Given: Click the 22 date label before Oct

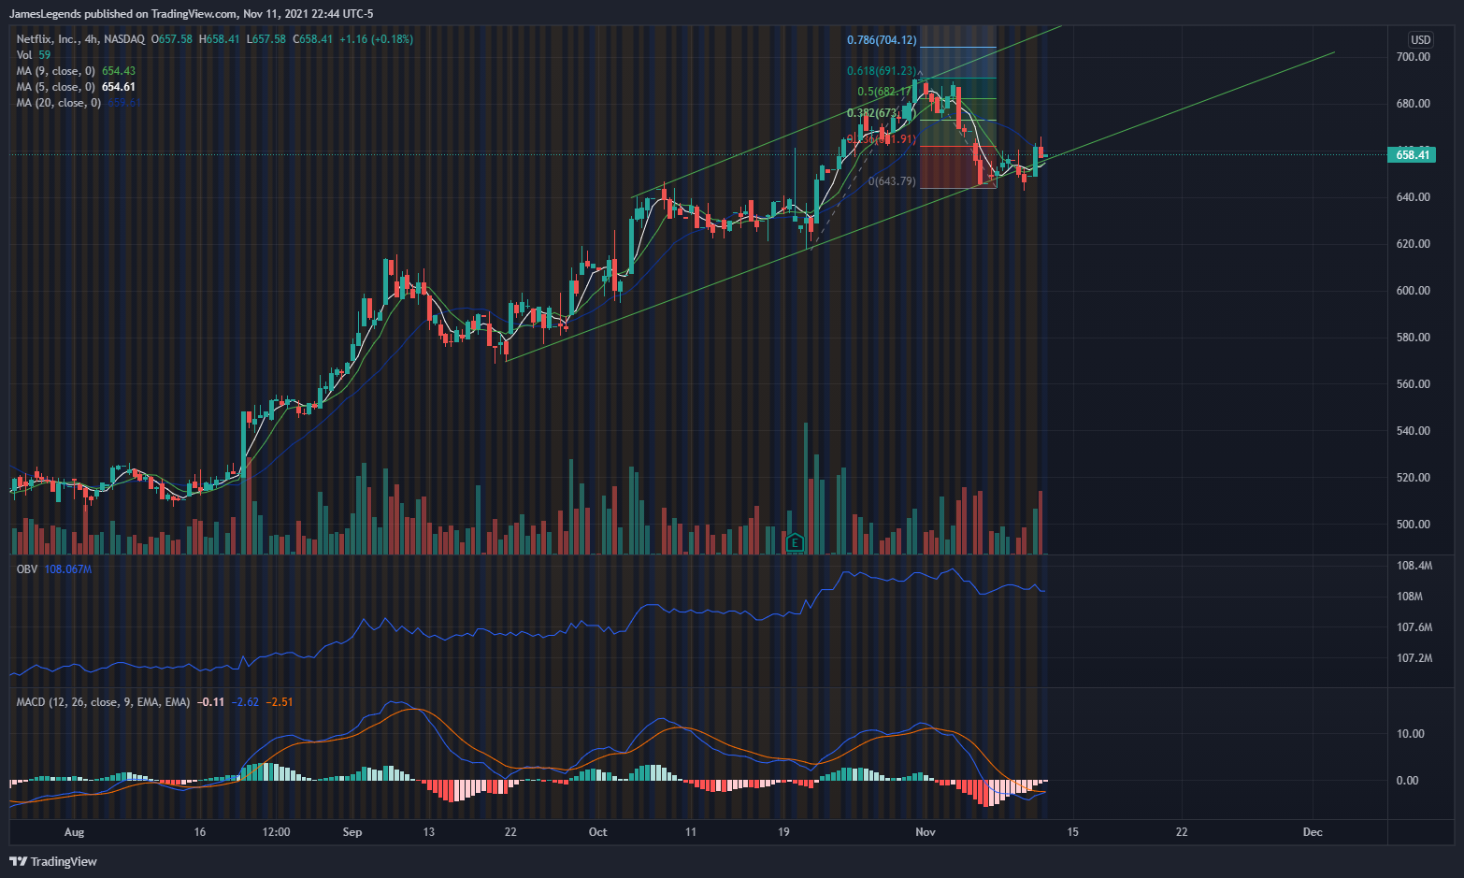Looking at the screenshot, I should tap(510, 832).
